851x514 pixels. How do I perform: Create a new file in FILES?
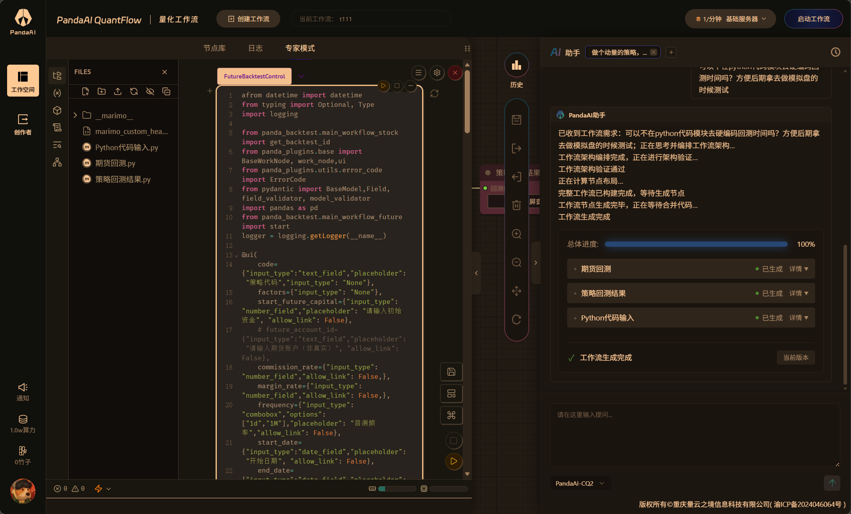click(85, 91)
